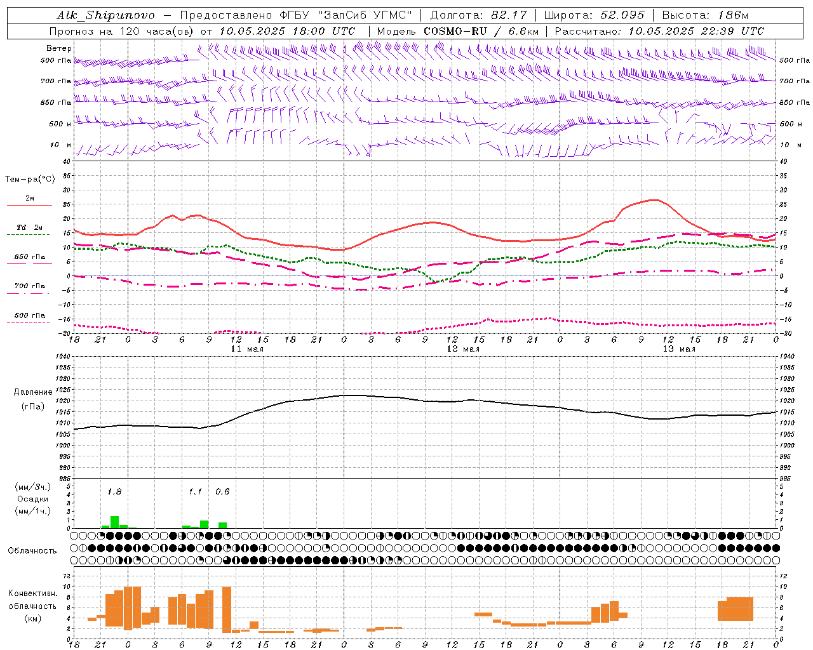Click the 'Конвективн.' convective cloud label
The height and width of the screenshot is (650, 813).
pos(32,594)
